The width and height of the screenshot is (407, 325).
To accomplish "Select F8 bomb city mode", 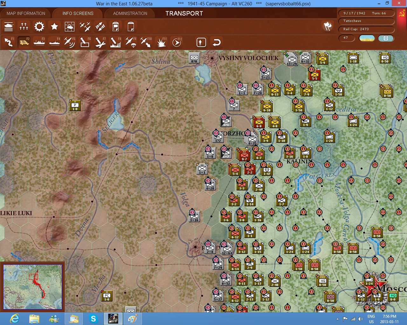I will [x=115, y=42].
